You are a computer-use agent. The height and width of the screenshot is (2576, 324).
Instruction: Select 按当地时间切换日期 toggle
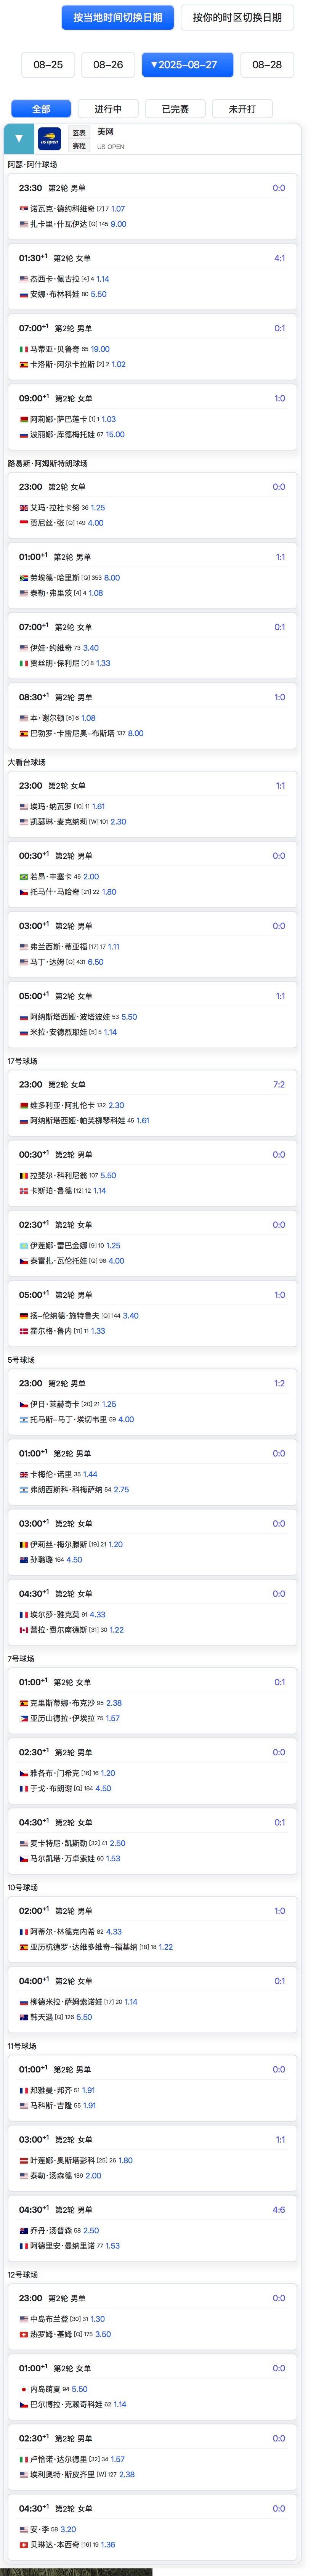(118, 18)
